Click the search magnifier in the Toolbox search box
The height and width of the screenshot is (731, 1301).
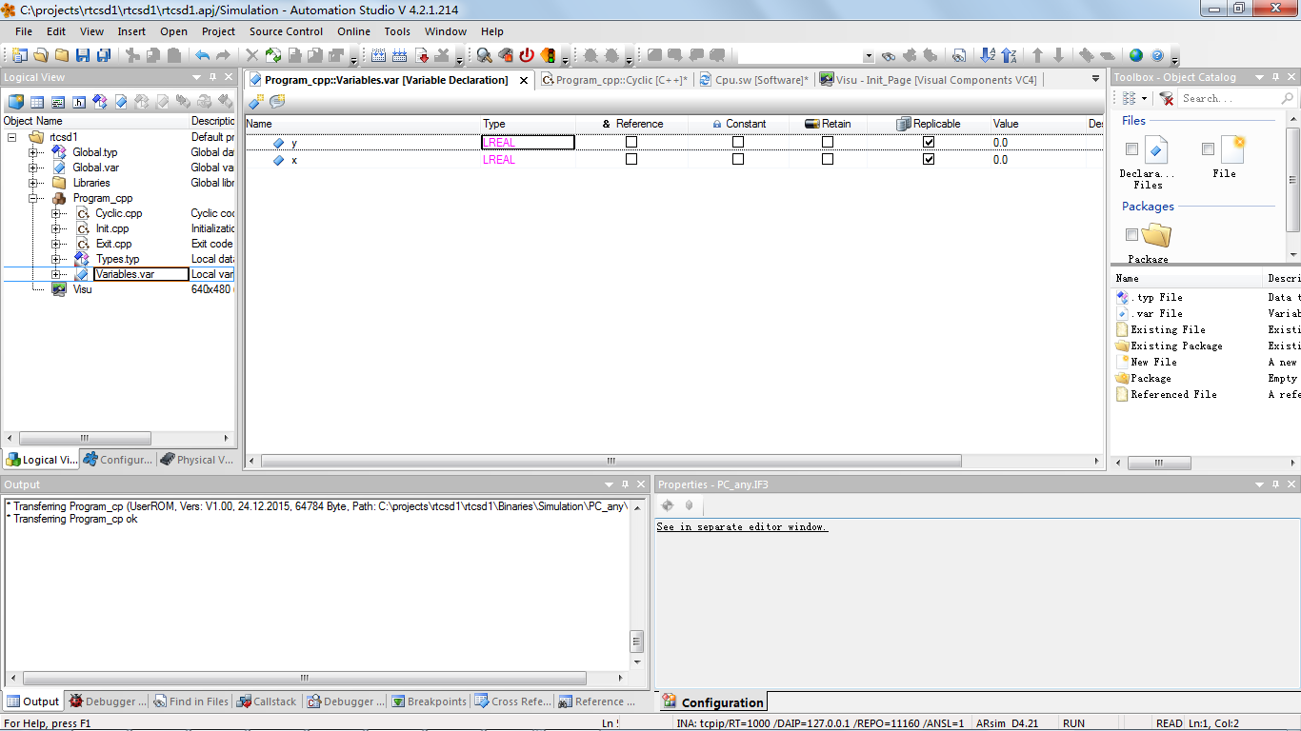coord(1287,98)
